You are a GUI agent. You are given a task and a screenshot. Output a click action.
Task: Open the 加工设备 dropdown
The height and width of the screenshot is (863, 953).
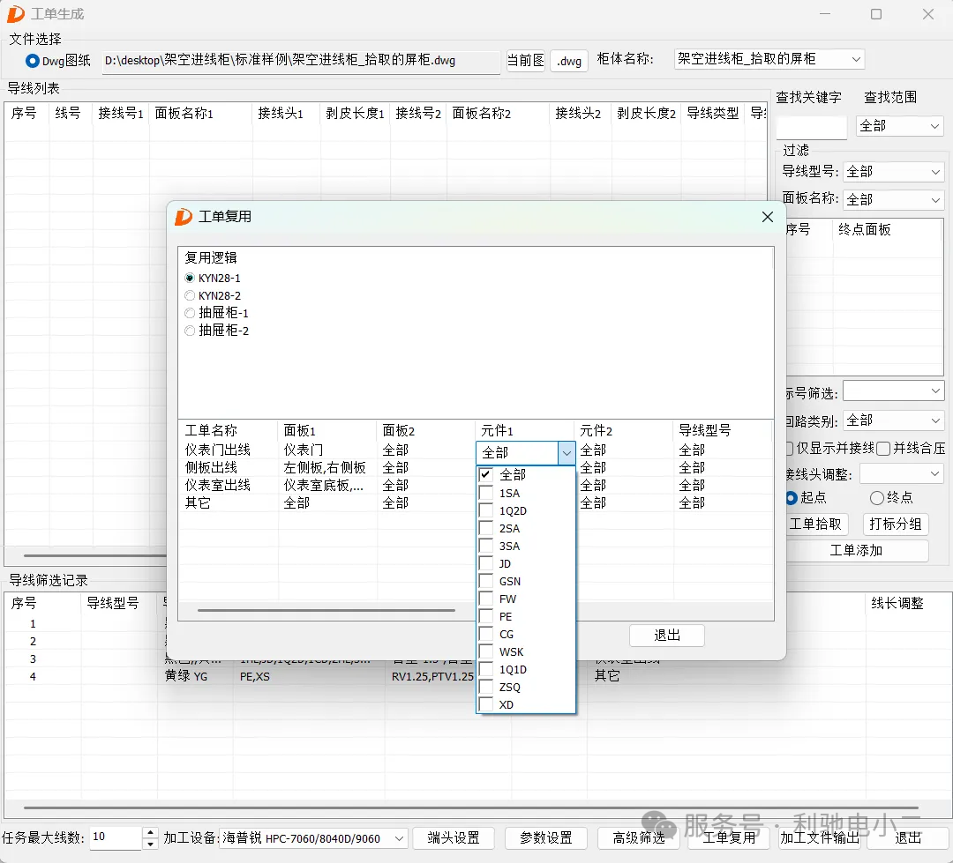(313, 838)
